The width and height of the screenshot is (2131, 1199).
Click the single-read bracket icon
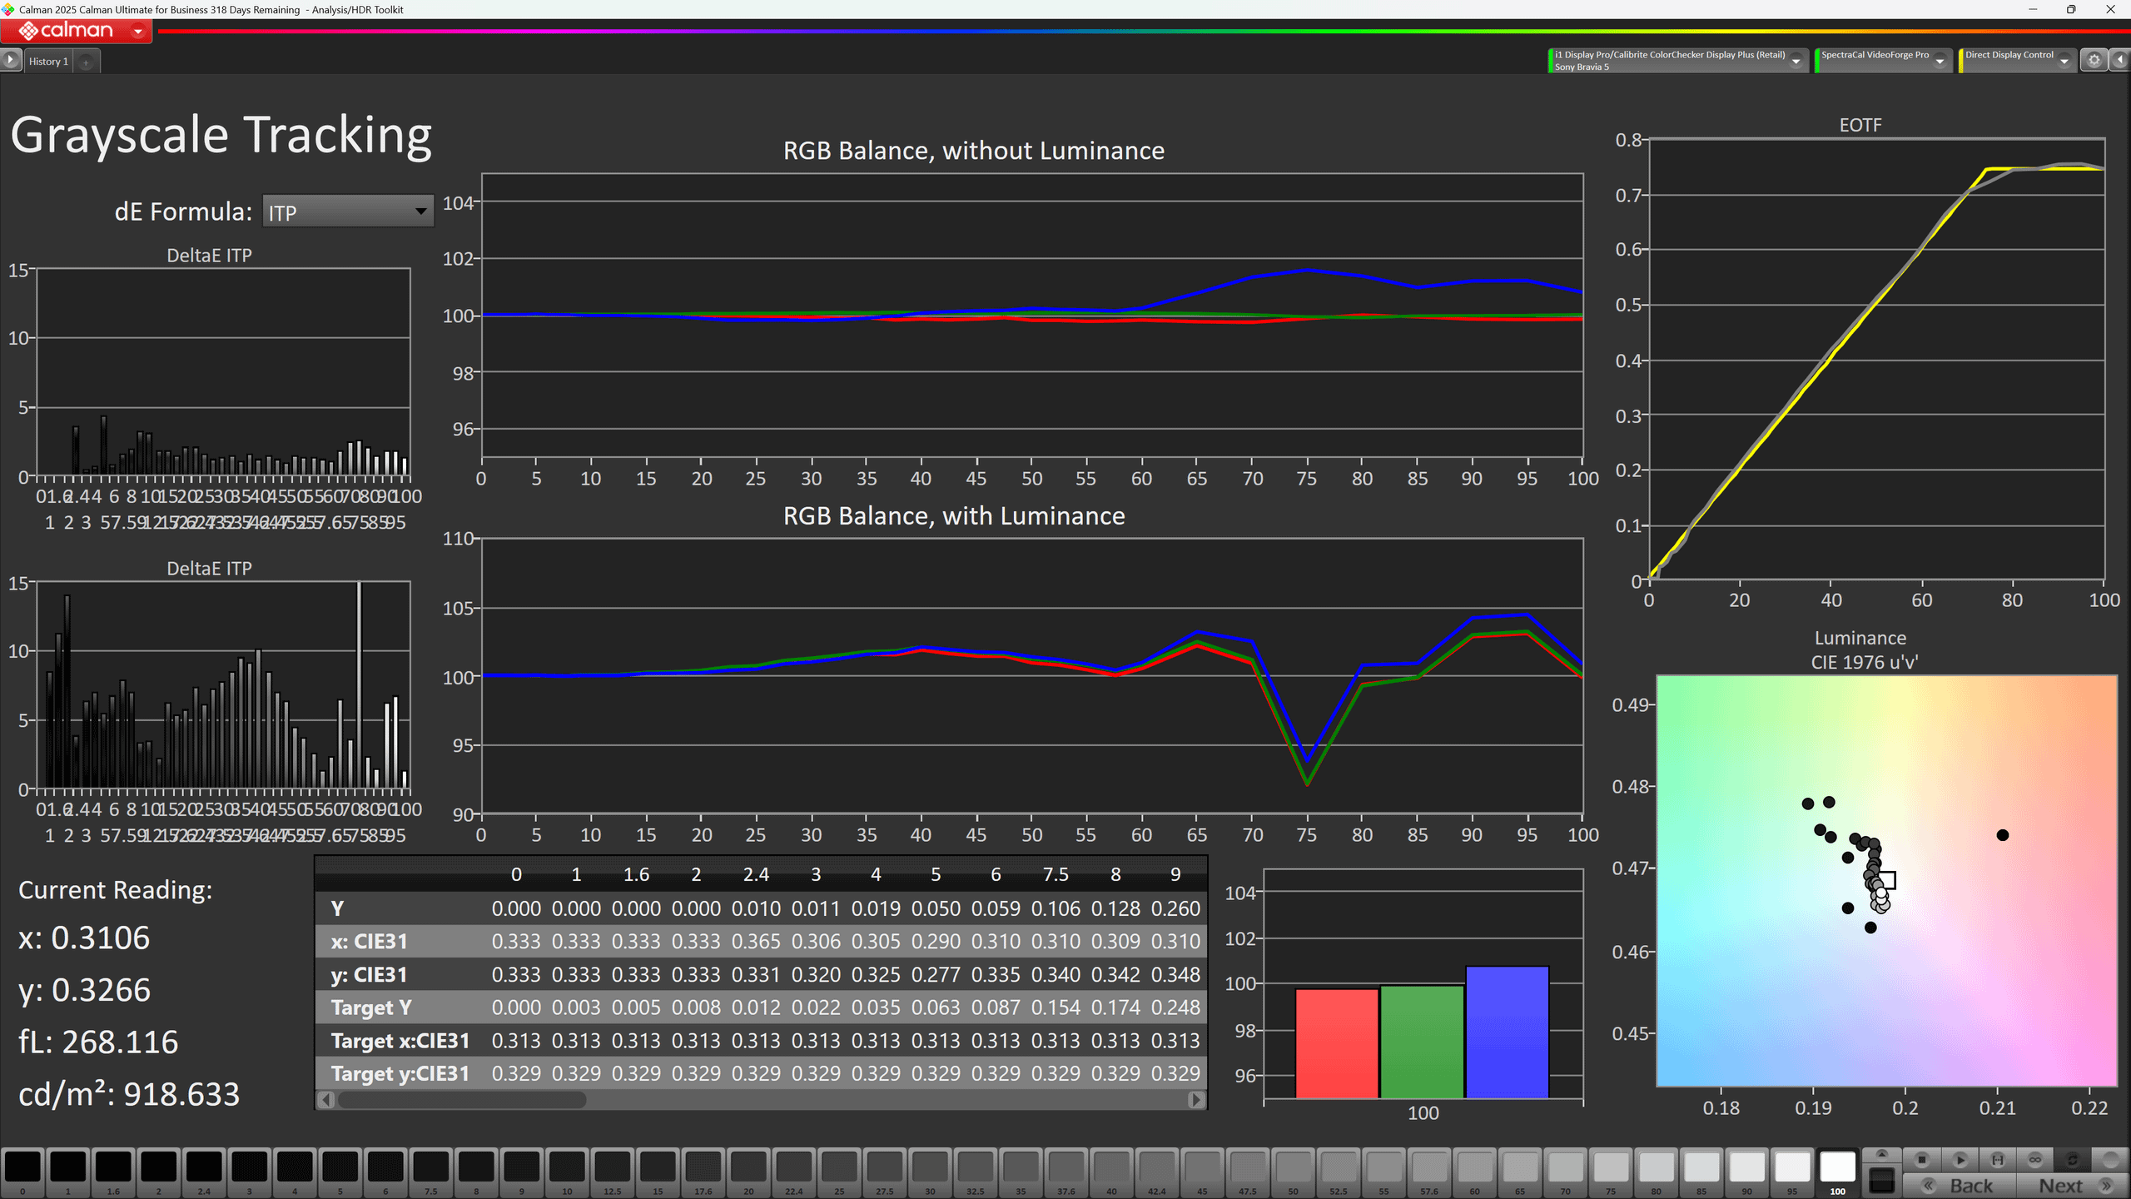(x=1997, y=1159)
